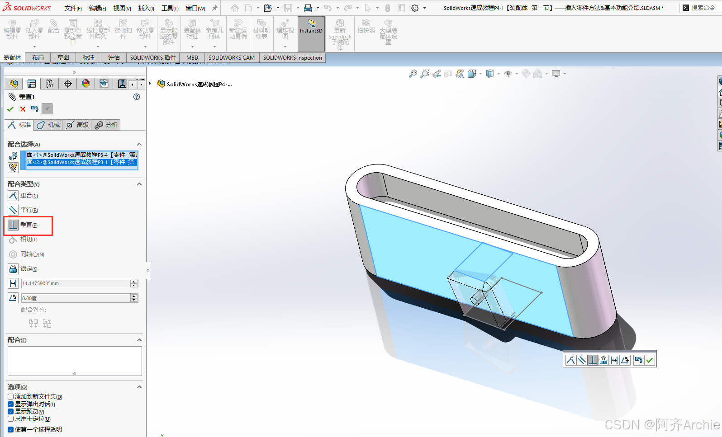Image resolution: width=722 pixels, height=437 pixels.
Task: Open the 视图 menu
Action: point(122,8)
